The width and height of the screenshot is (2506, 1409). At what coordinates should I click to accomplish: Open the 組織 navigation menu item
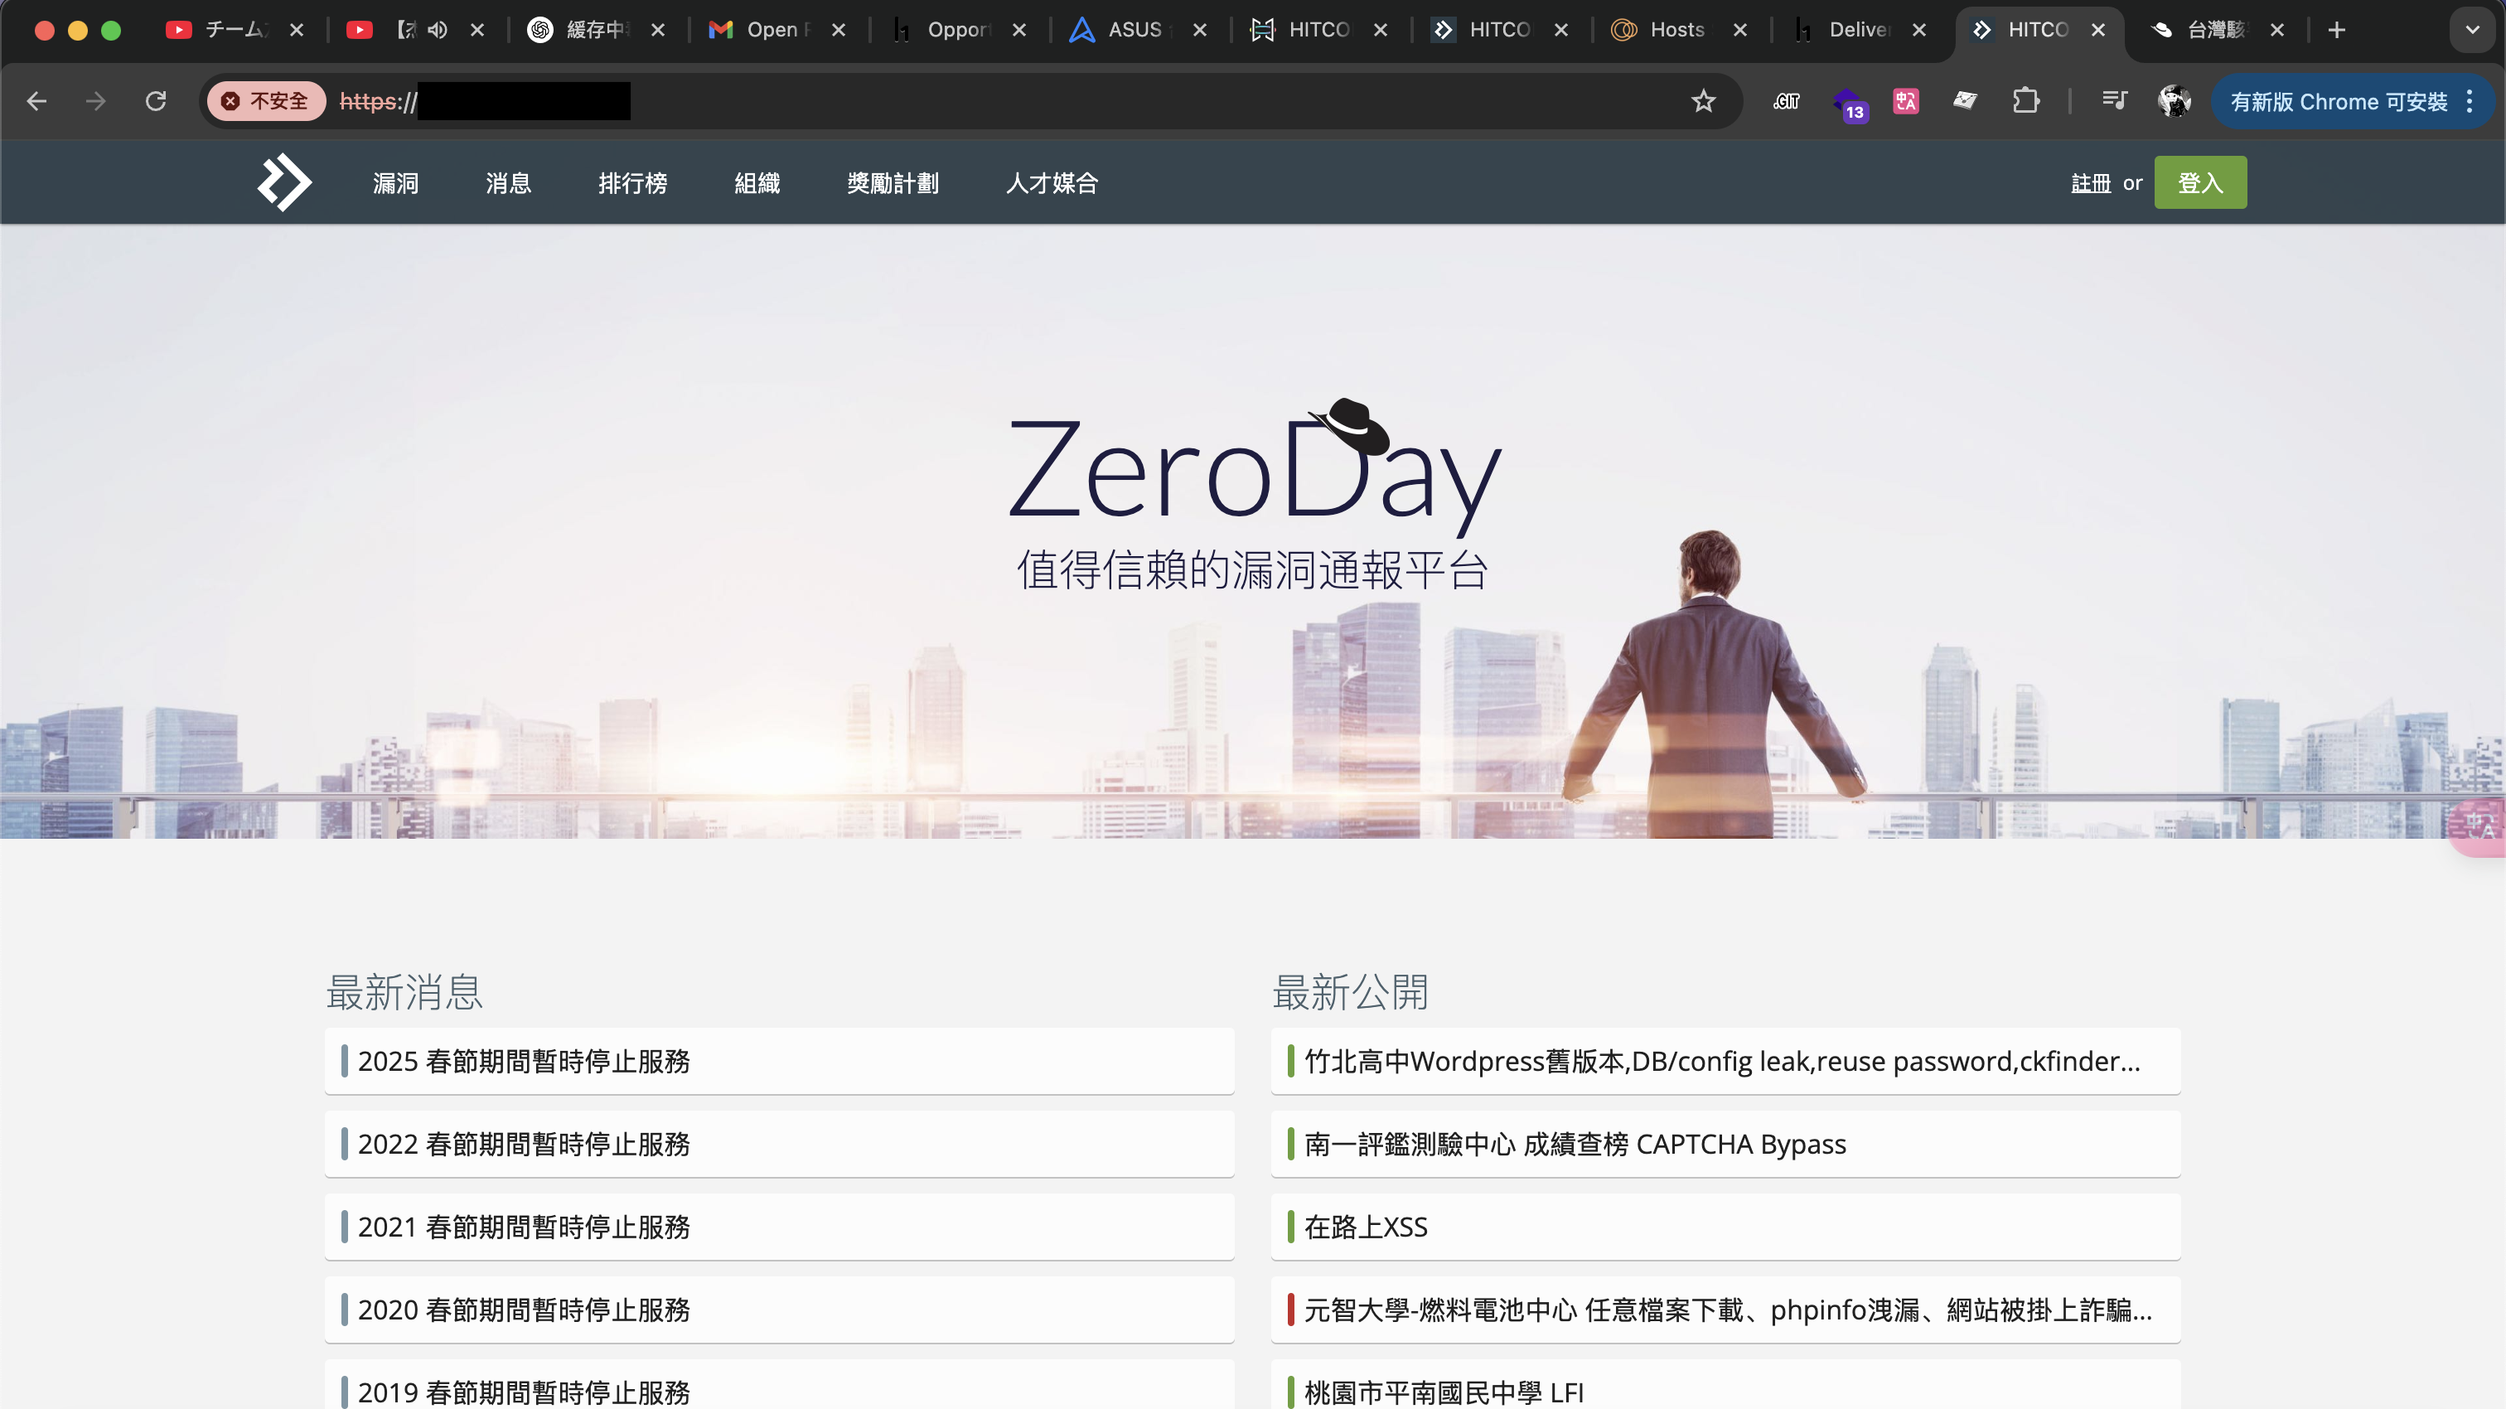757,183
